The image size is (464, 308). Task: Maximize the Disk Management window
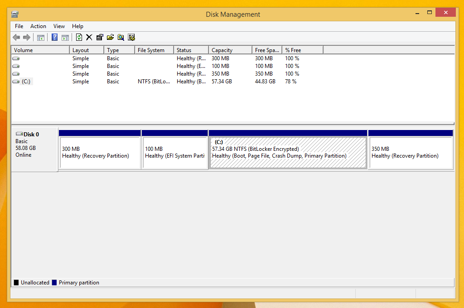[x=430, y=12]
